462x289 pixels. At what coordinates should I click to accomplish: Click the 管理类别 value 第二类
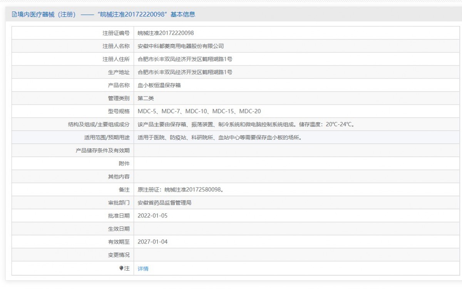pos(146,99)
